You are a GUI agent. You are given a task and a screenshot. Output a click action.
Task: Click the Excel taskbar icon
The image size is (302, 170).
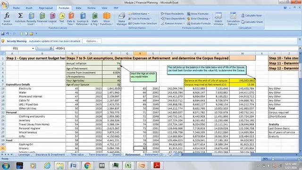tap(128, 166)
